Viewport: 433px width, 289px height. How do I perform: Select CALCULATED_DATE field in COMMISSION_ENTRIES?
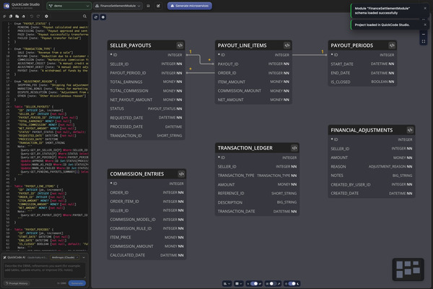pos(147,255)
